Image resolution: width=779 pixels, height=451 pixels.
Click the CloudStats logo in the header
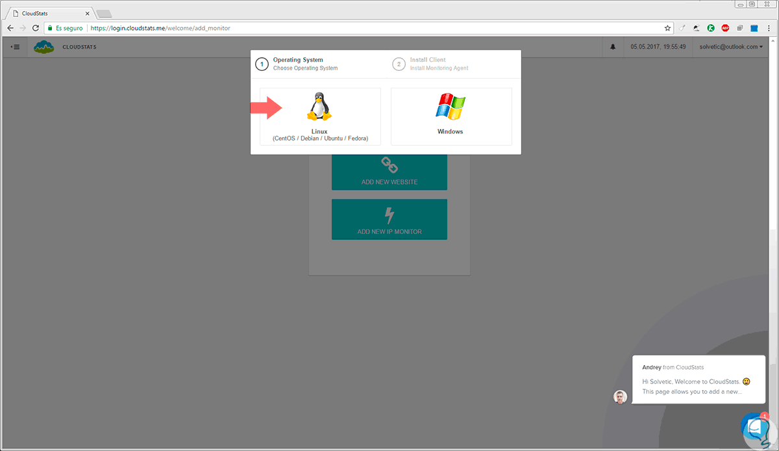[x=44, y=47]
